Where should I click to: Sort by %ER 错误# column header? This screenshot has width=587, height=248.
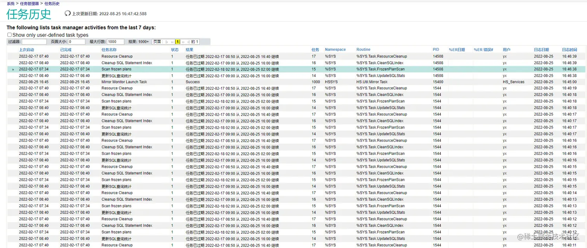483,50
